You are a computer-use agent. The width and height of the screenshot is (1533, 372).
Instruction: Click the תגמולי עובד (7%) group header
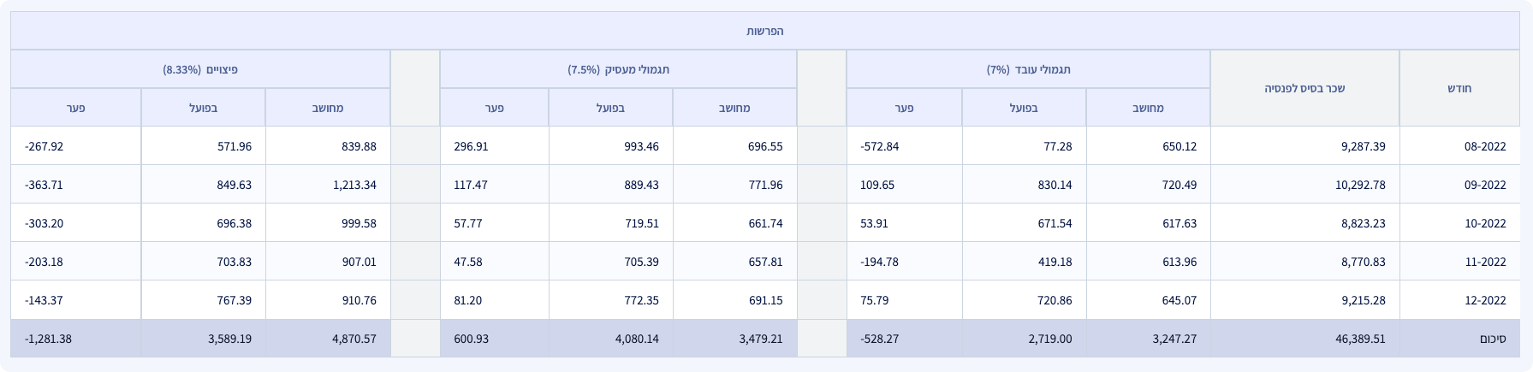pyautogui.click(x=1028, y=69)
